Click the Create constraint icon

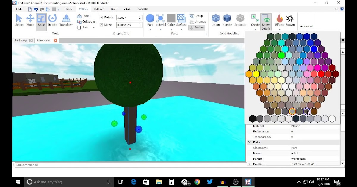click(x=255, y=18)
